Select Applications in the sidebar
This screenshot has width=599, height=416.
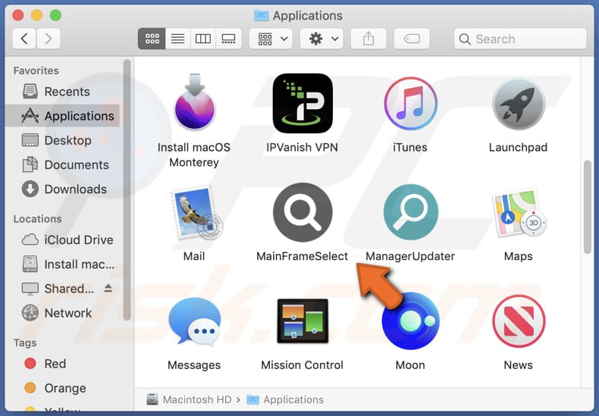[x=62, y=116]
